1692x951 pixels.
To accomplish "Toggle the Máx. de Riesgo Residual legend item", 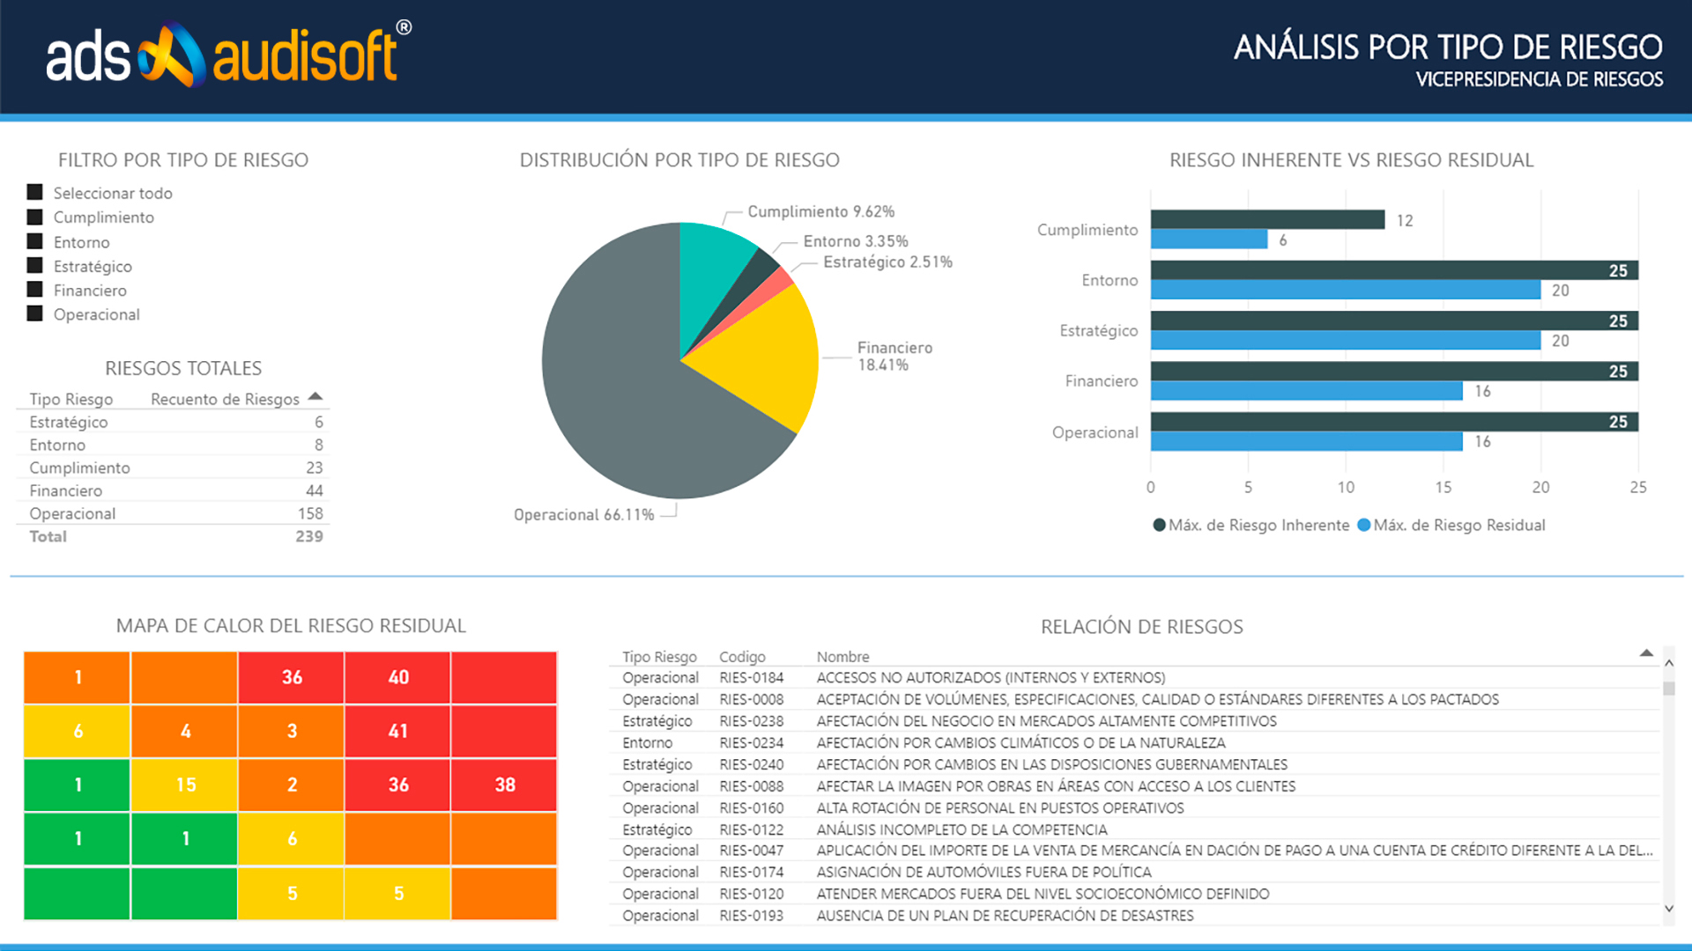I will pos(1452,525).
